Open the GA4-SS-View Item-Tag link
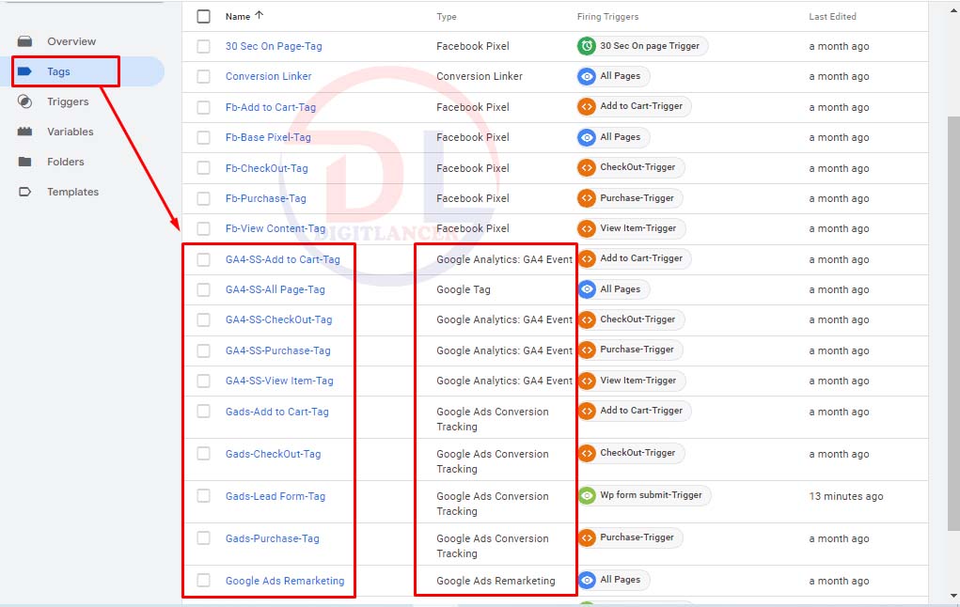 (x=280, y=381)
